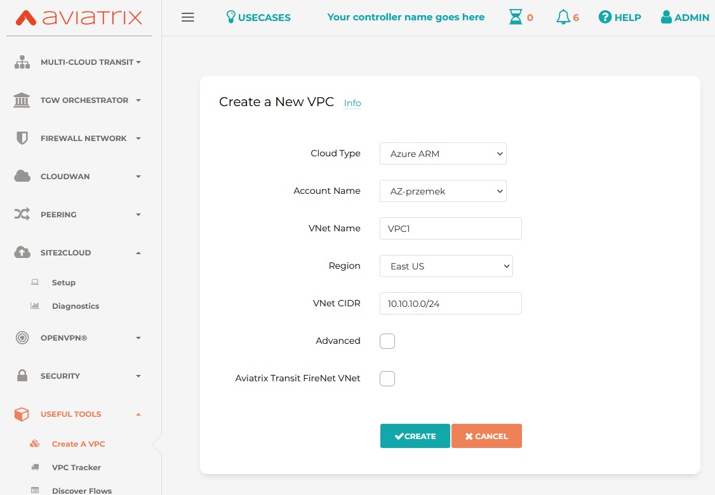Image resolution: width=715 pixels, height=495 pixels.
Task: Click the Create button
Action: click(415, 436)
